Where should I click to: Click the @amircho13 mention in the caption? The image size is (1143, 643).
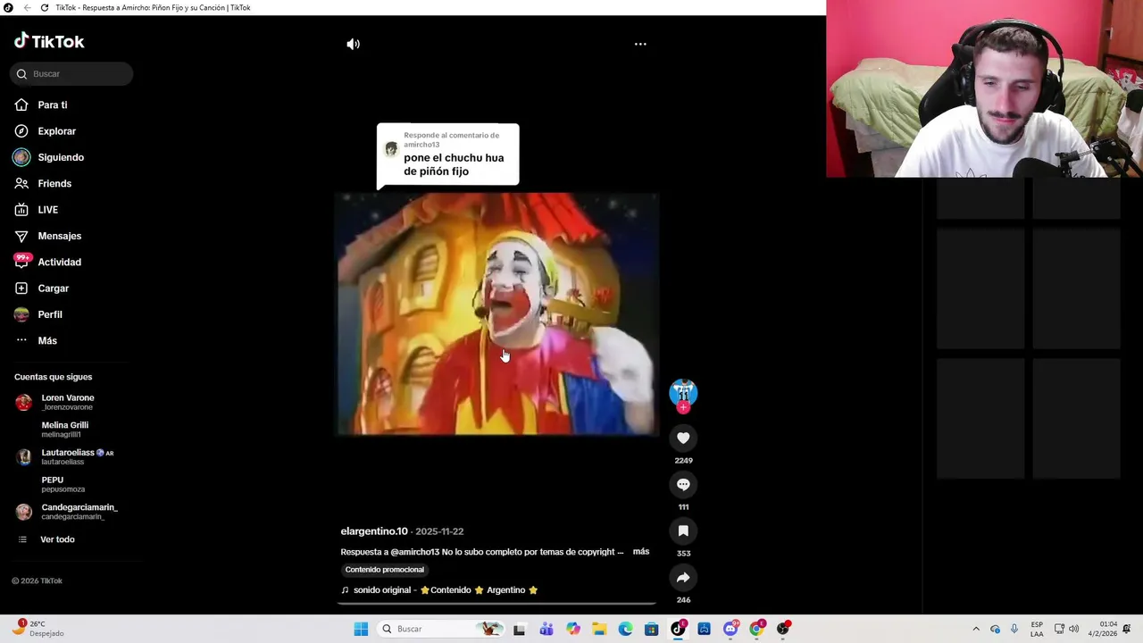click(415, 552)
